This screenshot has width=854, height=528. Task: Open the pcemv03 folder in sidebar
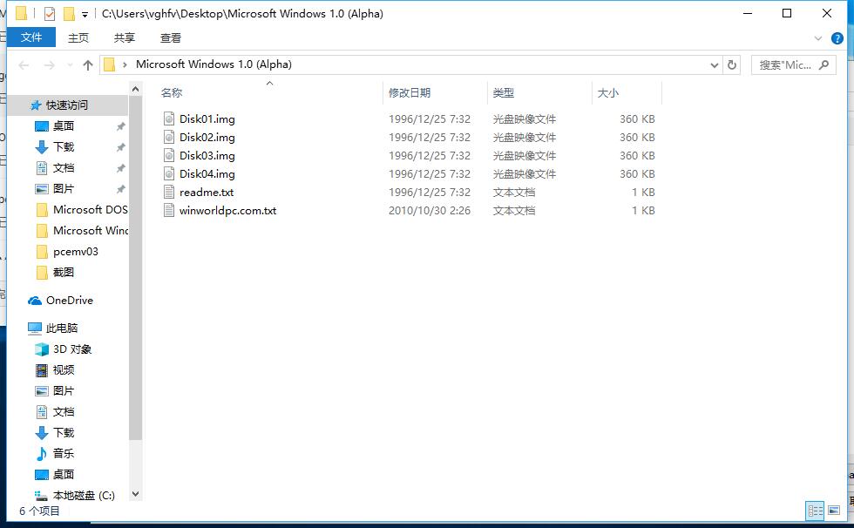click(x=76, y=252)
